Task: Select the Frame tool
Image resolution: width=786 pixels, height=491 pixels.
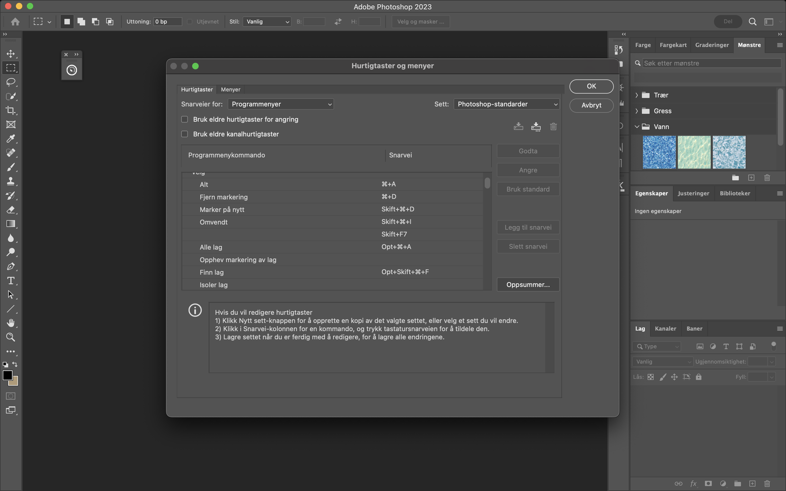Action: (11, 125)
